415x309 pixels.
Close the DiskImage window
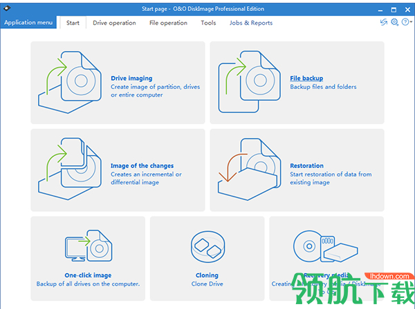407,10
